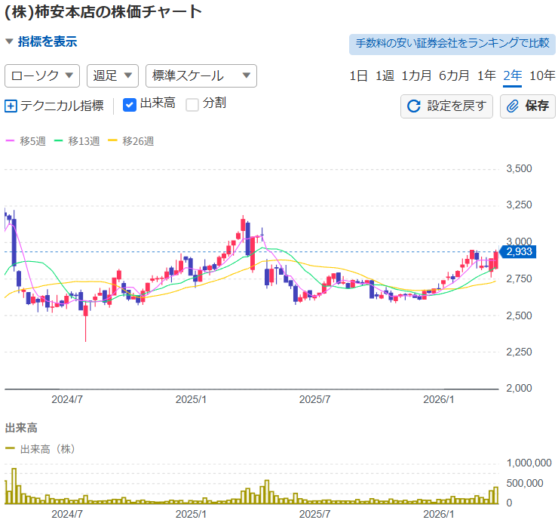The image size is (558, 523).
Task: Enable the 分割 split checkbox
Action: (192, 105)
